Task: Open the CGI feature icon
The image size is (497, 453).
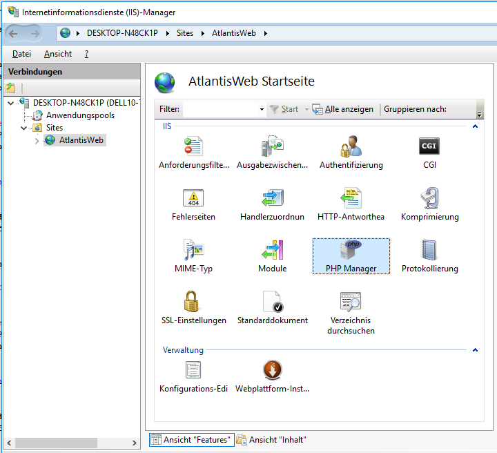Action: click(429, 146)
